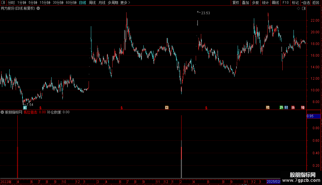Click the first red S marker near 2022 July
The height and width of the screenshot is (185, 322).
[40, 108]
